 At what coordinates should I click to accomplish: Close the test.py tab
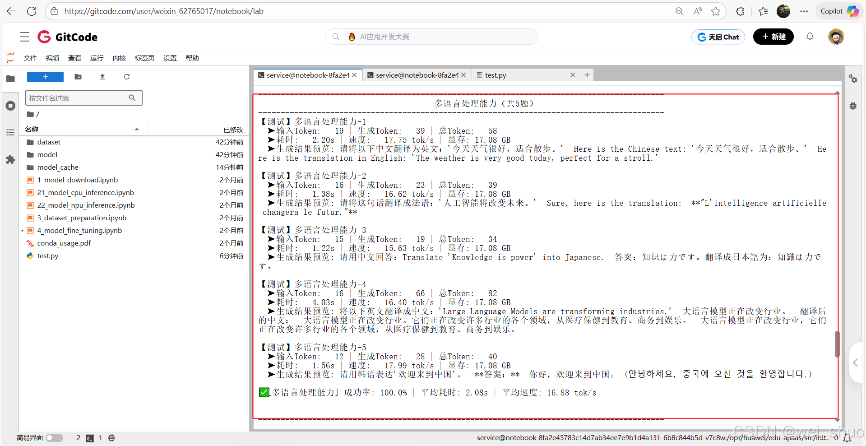point(573,75)
